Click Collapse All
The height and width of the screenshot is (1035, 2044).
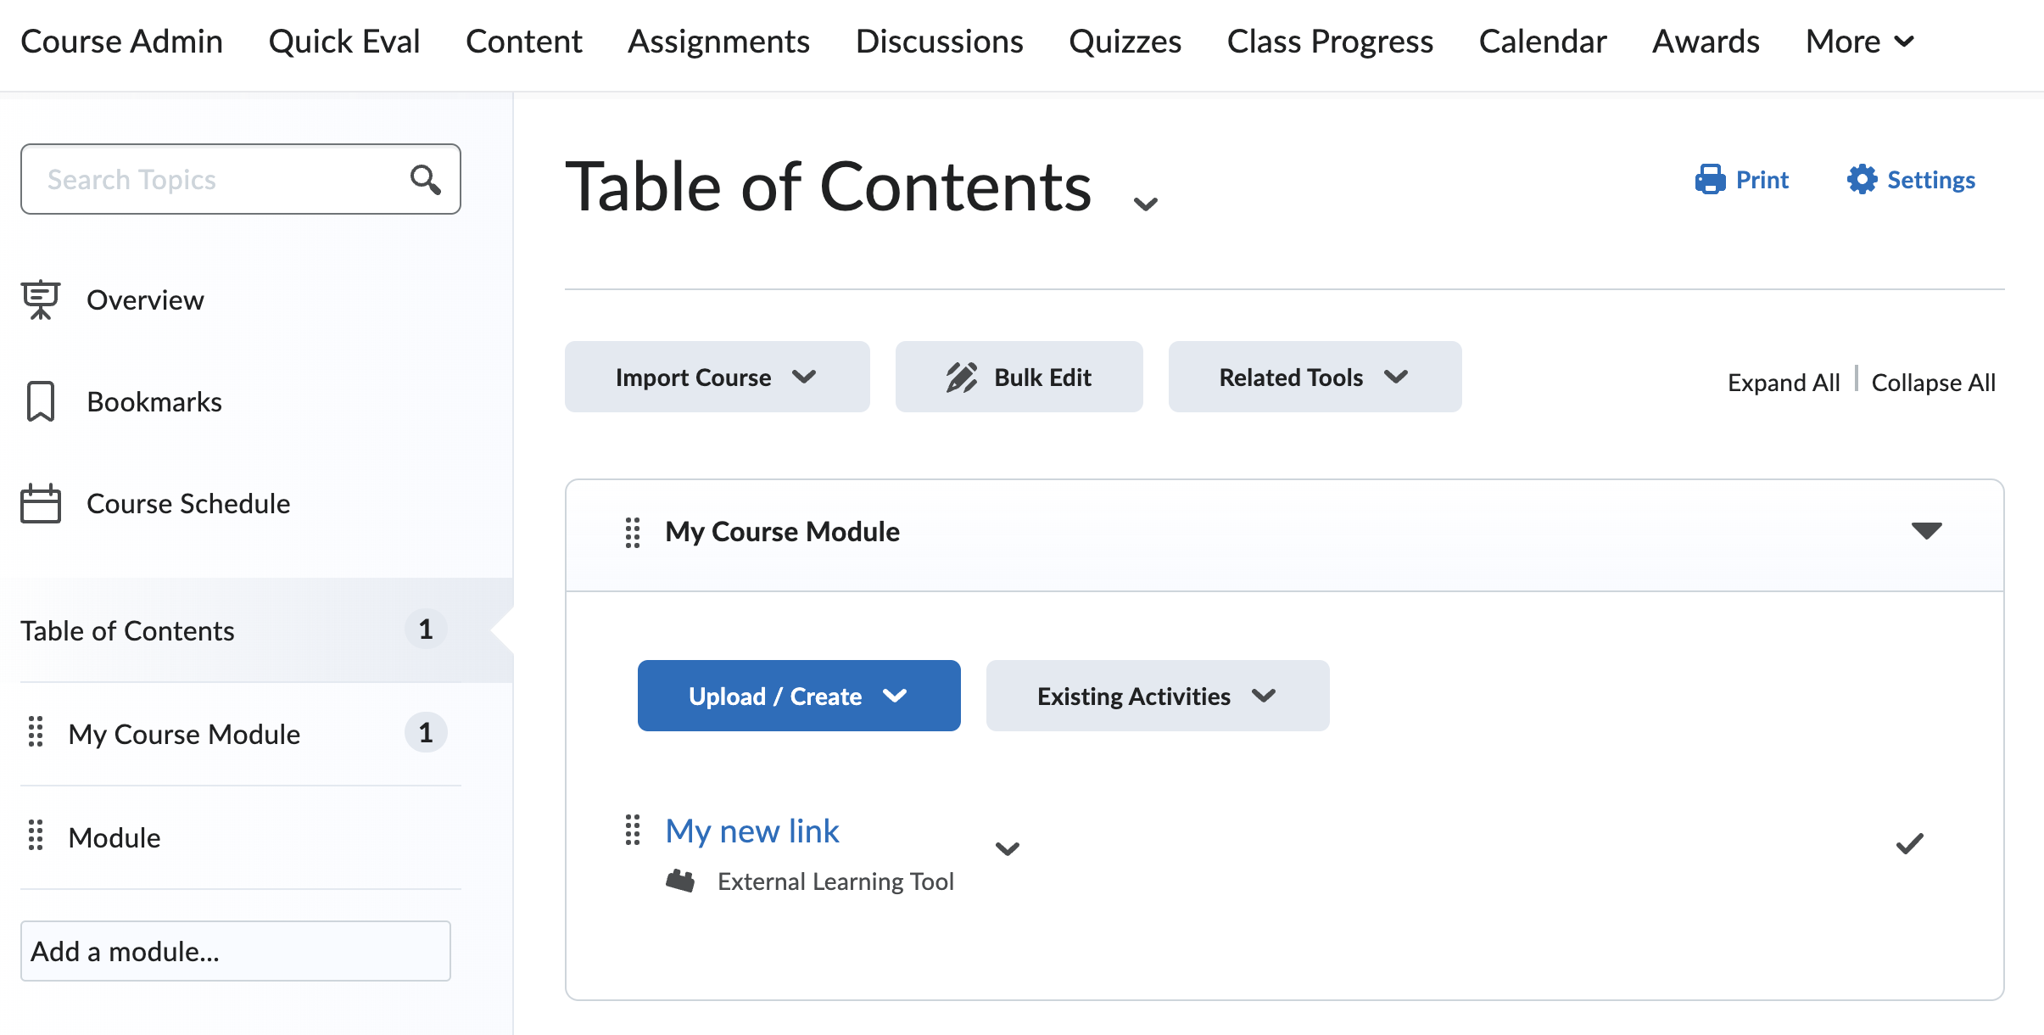click(x=1933, y=383)
